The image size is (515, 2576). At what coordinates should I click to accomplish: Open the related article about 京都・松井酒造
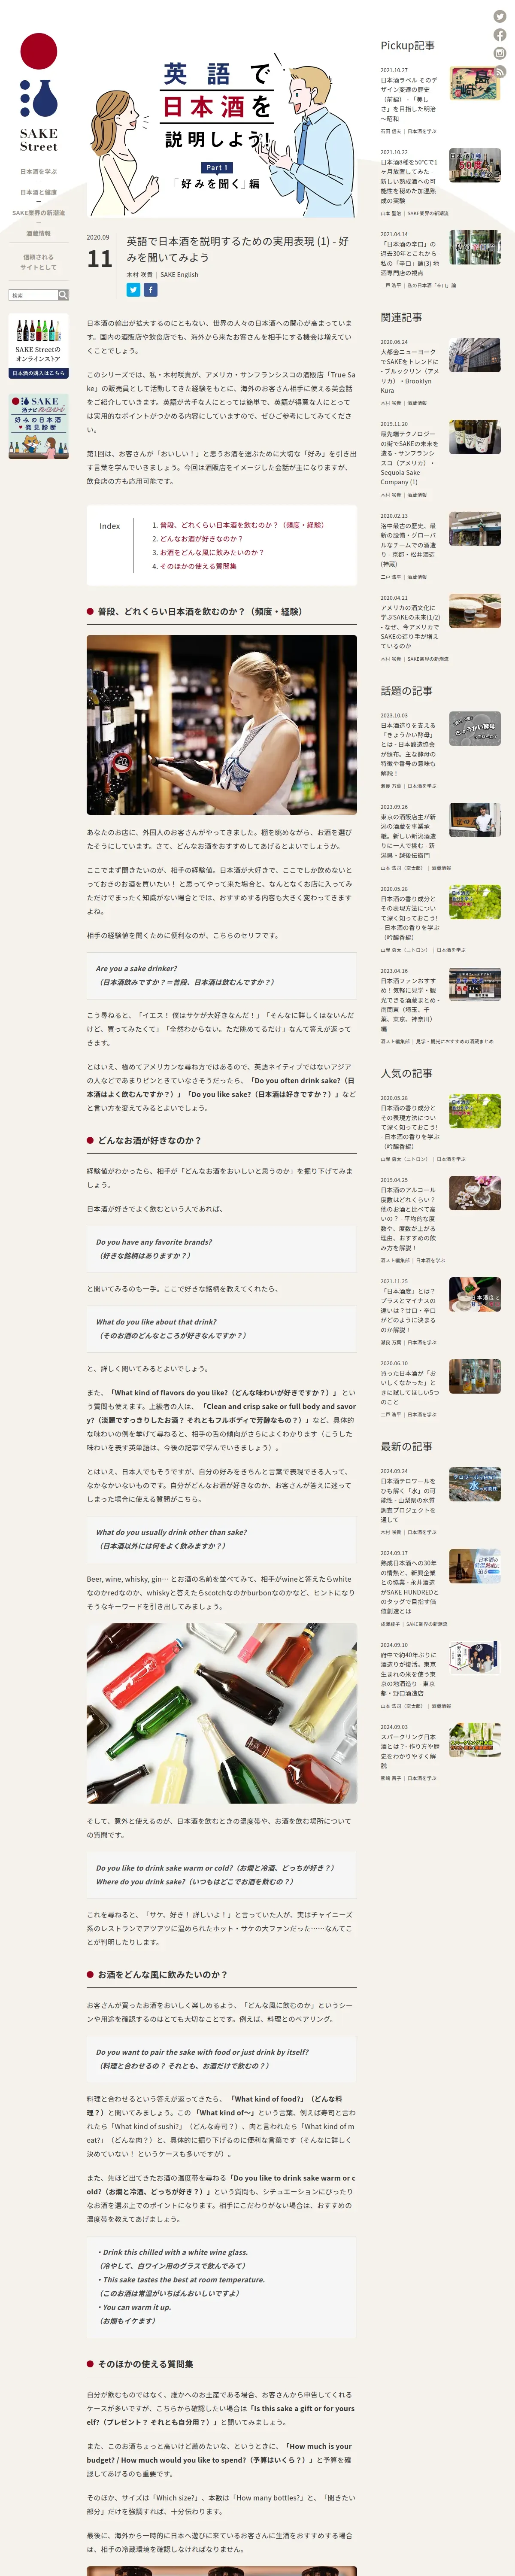[x=409, y=545]
